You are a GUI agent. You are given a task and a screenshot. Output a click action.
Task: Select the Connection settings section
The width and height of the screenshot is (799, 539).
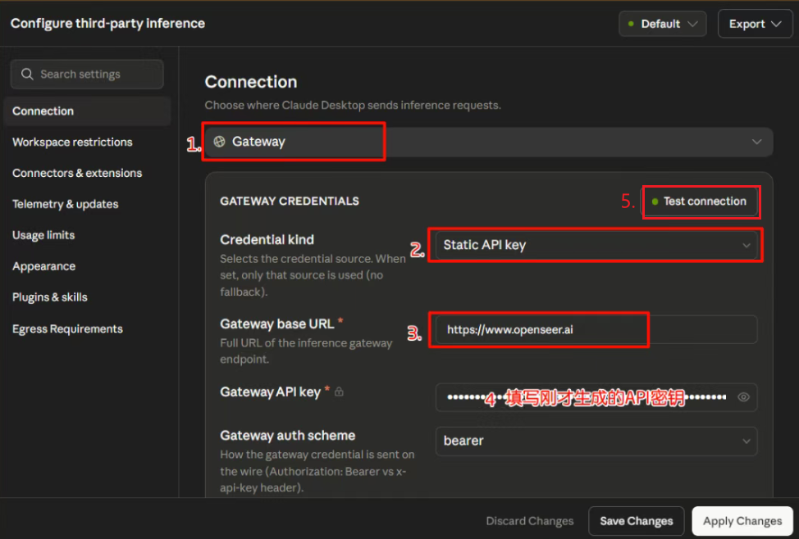pos(87,111)
